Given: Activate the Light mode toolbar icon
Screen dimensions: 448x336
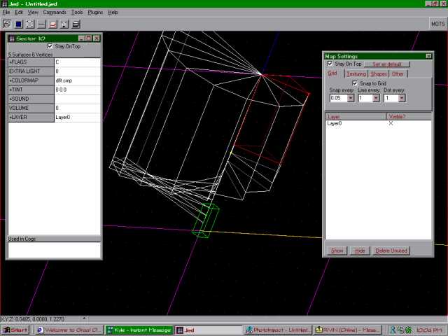Looking at the screenshot, I should coord(64,24).
